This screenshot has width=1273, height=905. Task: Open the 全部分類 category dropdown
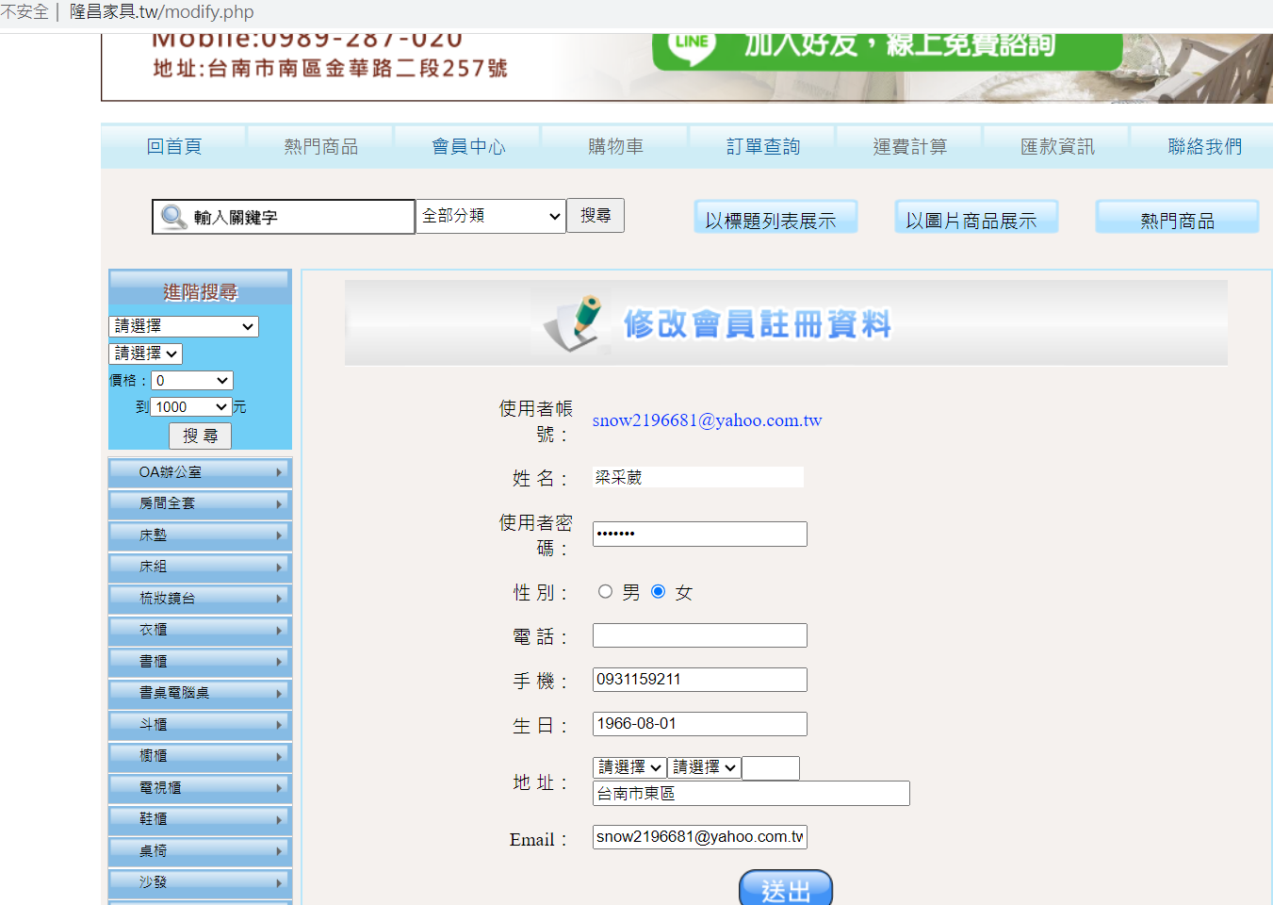tap(491, 216)
